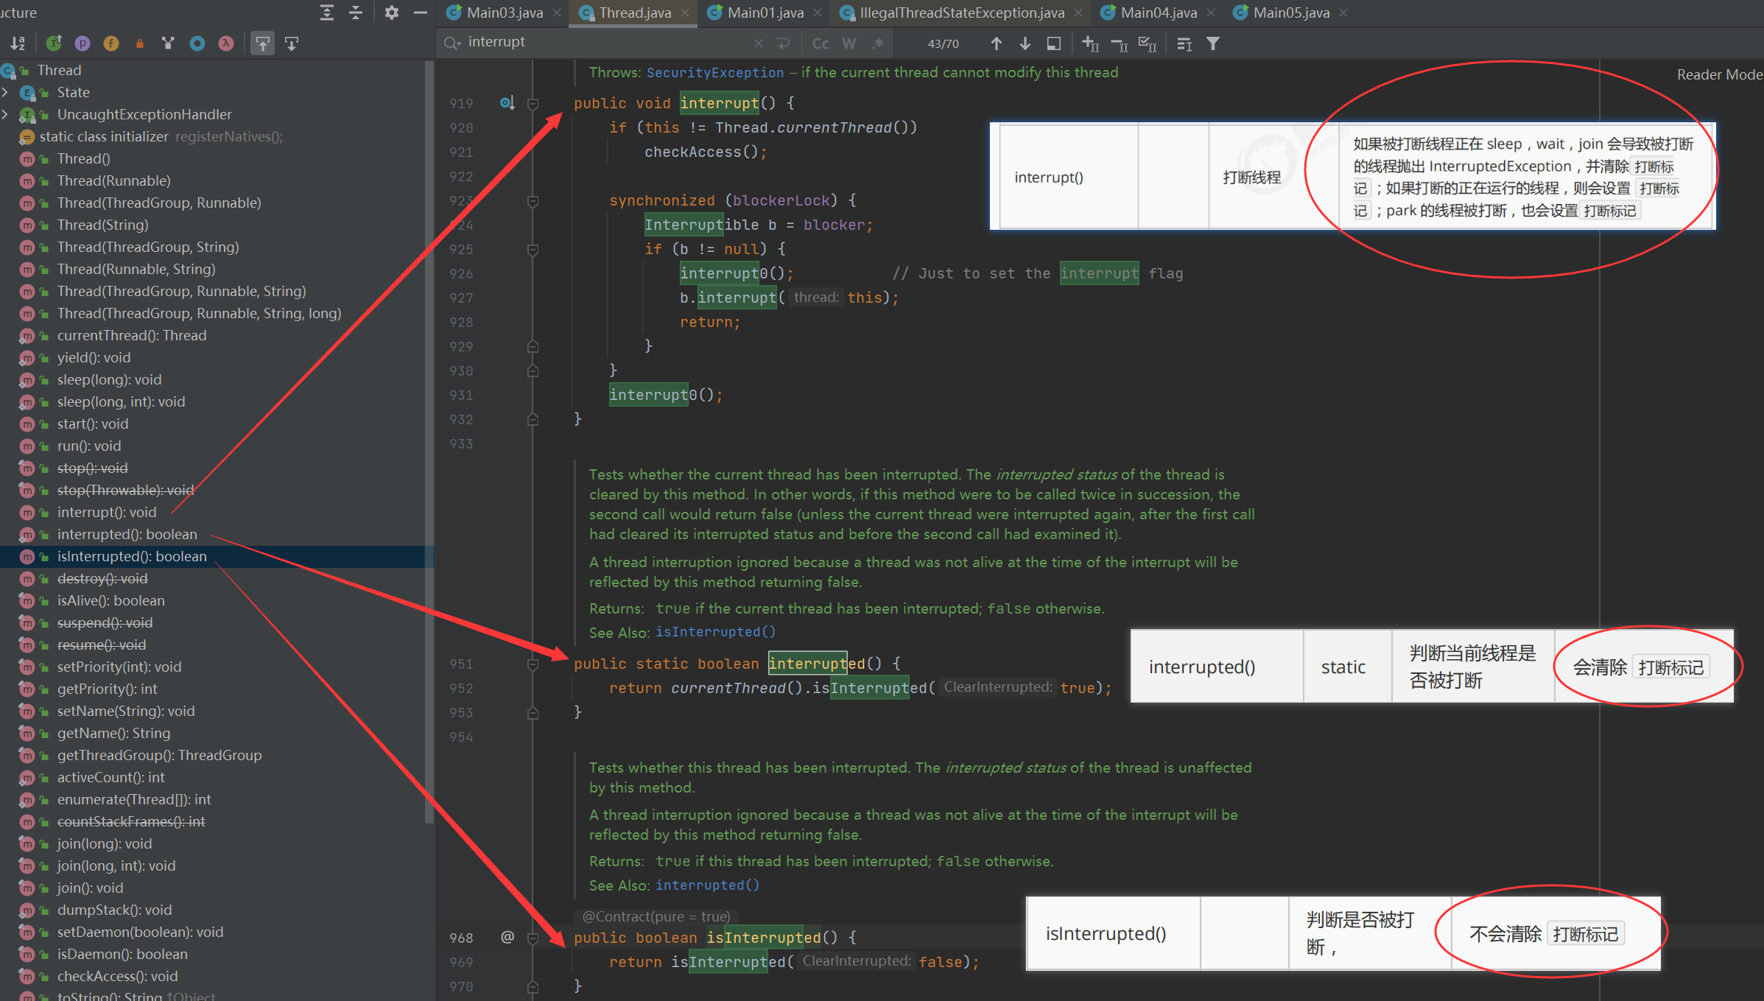This screenshot has width=1764, height=1001.
Task: Select all search occurrences
Action: 1148,44
